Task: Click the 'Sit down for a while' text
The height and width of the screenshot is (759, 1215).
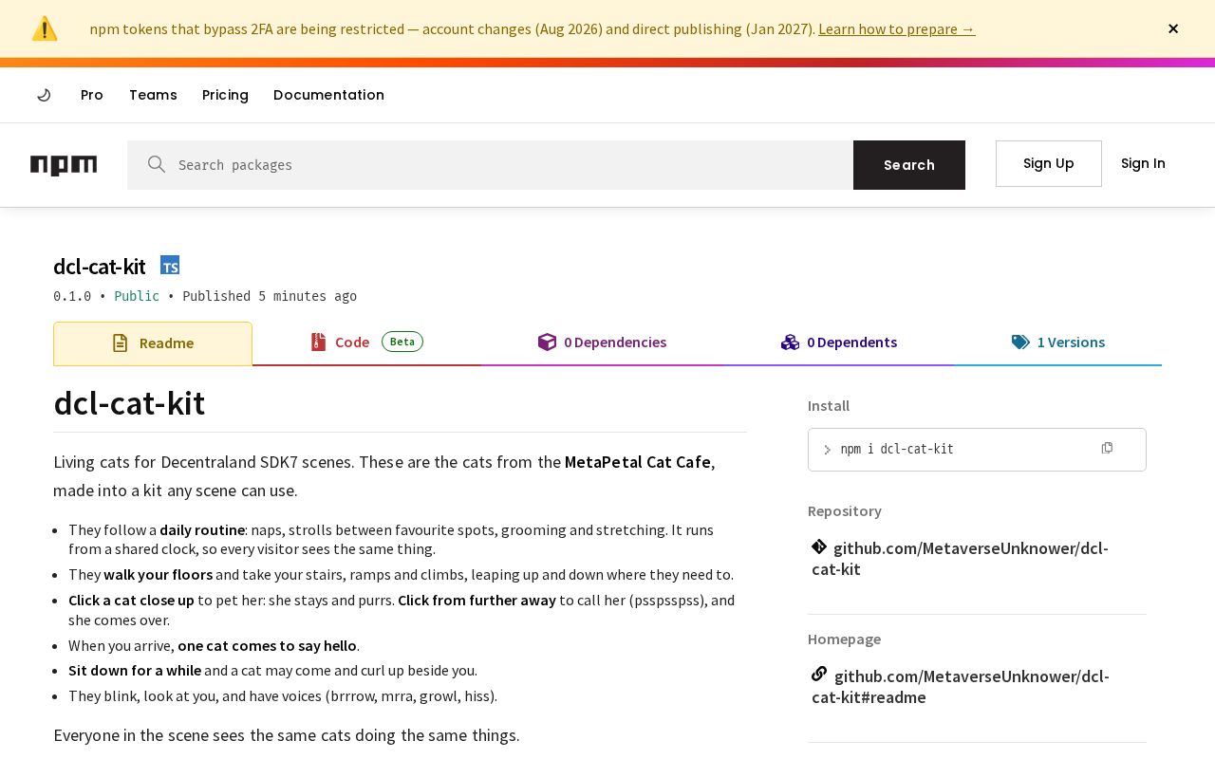Action: click(x=135, y=670)
